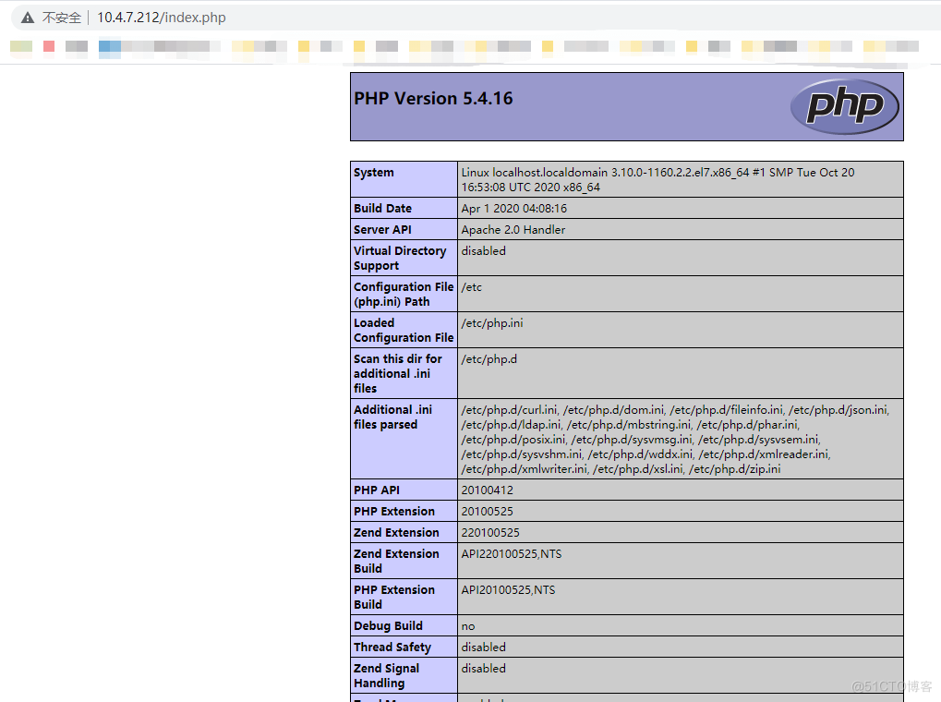
Task: Click the Linux localhost.localdomain system value
Action: pyautogui.click(x=657, y=179)
